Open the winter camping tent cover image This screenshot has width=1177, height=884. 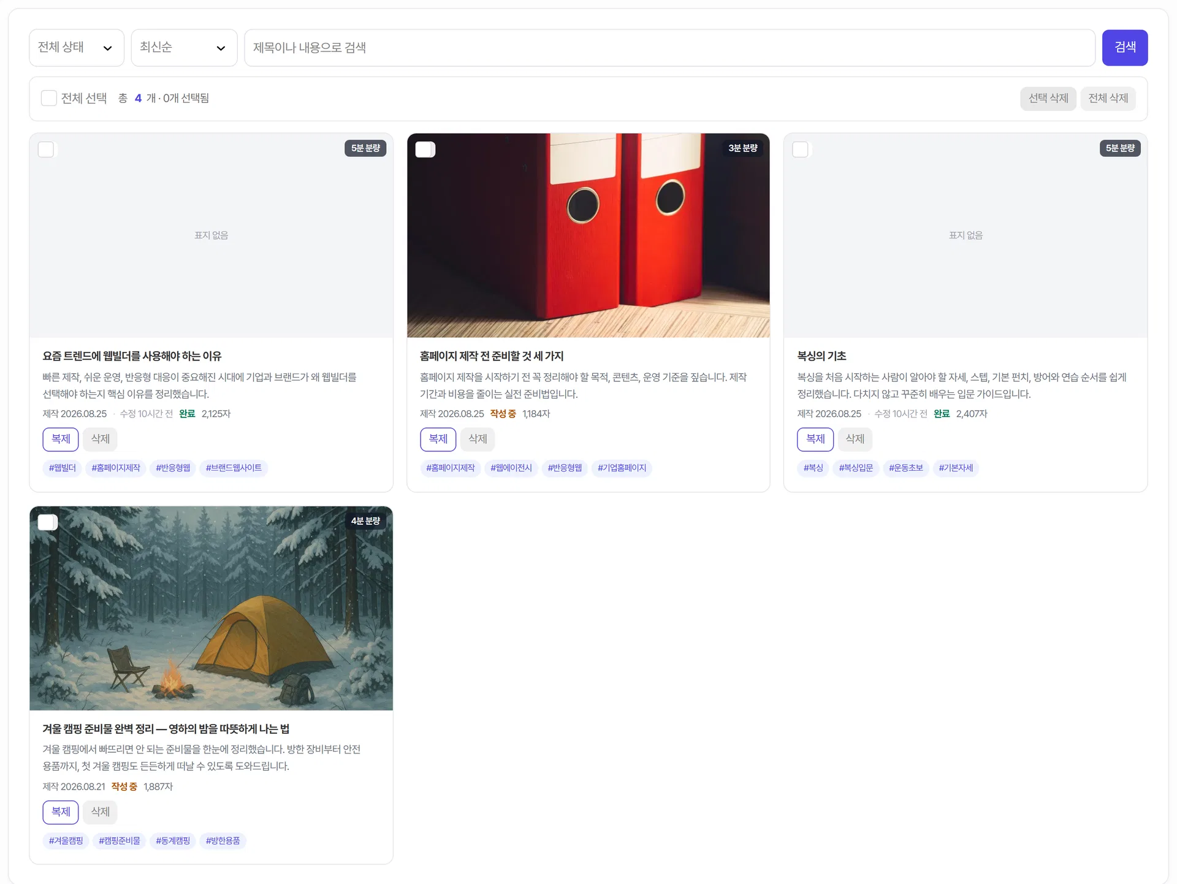211,608
